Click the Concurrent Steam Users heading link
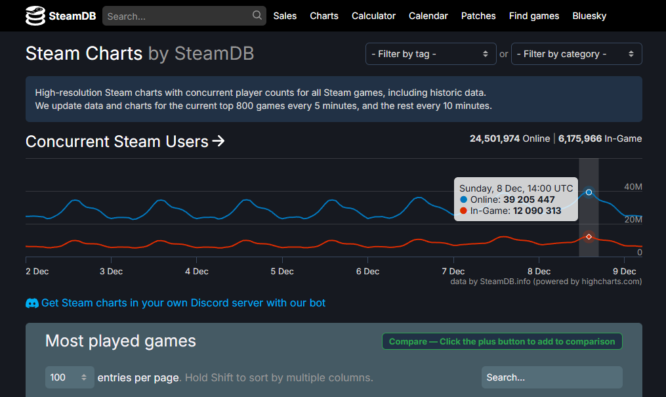Viewport: 666px width, 397px height. pos(125,141)
